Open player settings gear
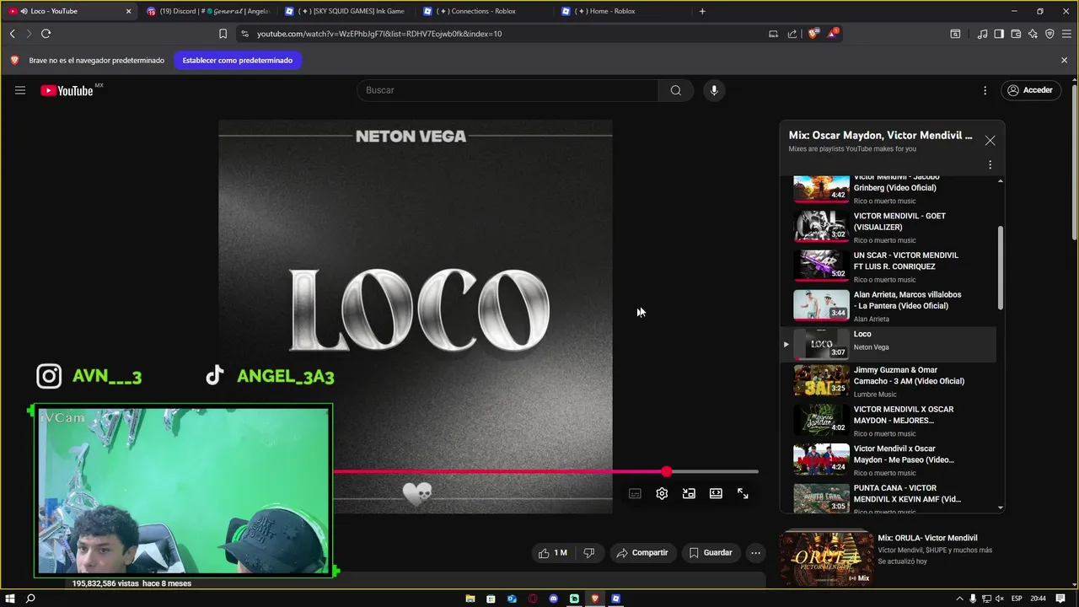 click(x=662, y=494)
